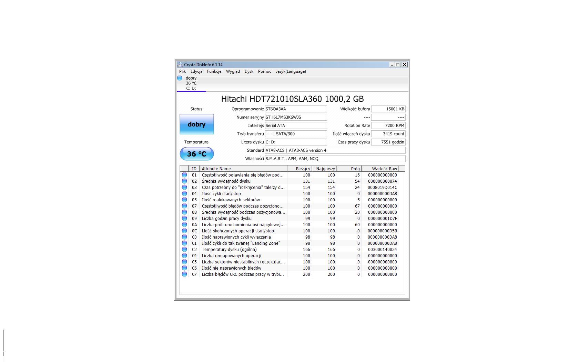Click the ID column header
The width and height of the screenshot is (579, 362).
[194, 169]
